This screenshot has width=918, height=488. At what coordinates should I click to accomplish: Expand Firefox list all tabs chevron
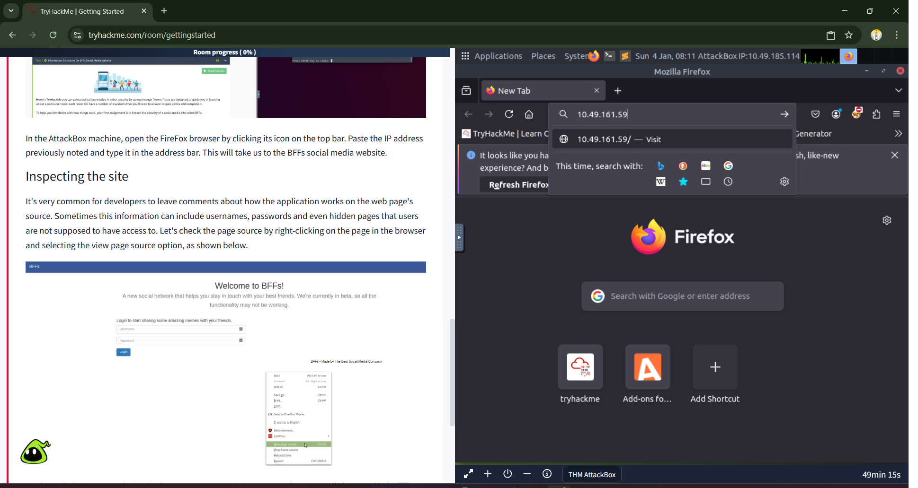898,91
